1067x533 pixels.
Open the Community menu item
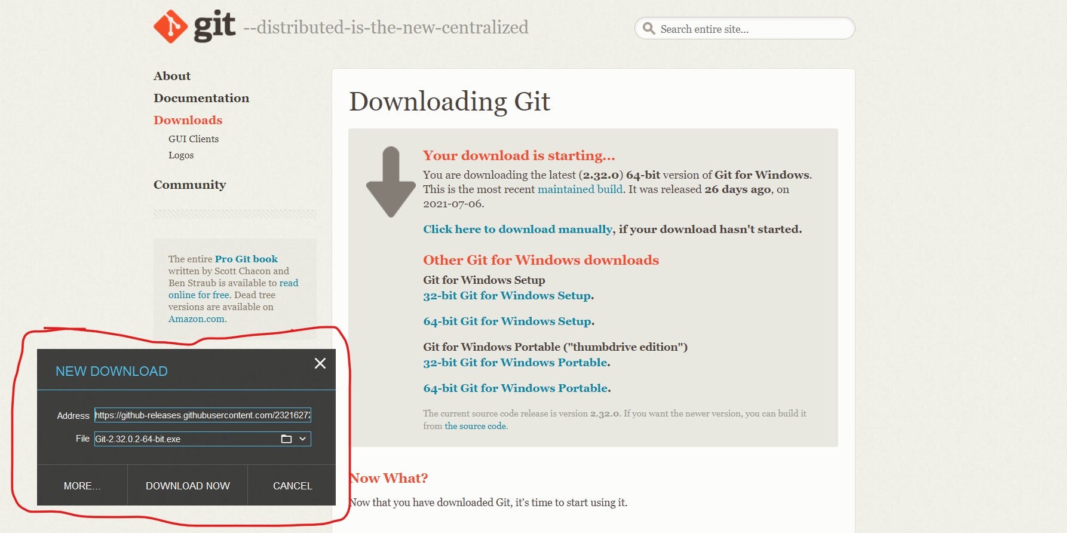pos(189,185)
